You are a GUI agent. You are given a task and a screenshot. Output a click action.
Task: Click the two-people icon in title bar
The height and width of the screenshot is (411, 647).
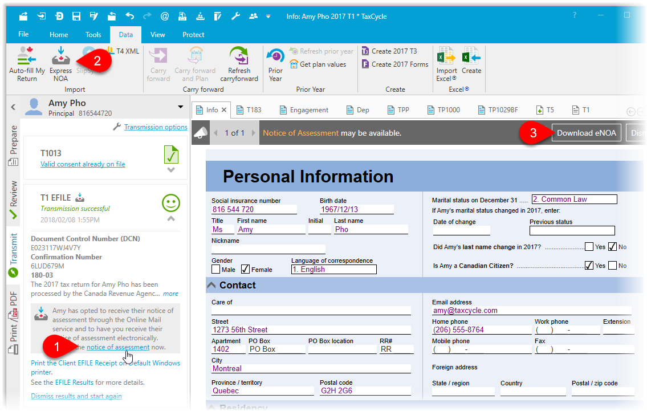click(253, 16)
